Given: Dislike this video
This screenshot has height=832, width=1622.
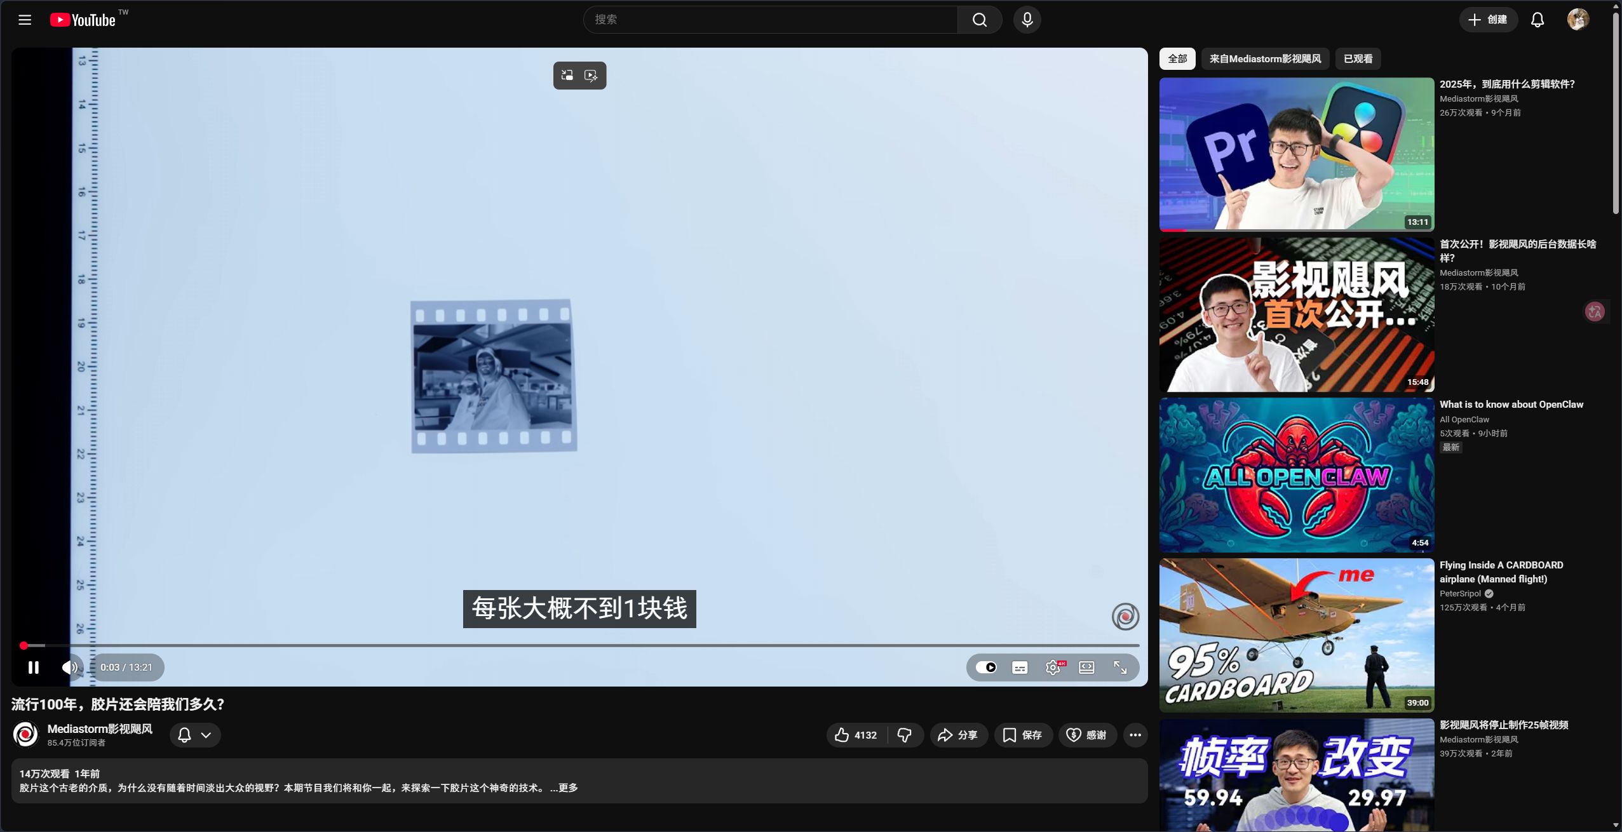Looking at the screenshot, I should tap(905, 735).
